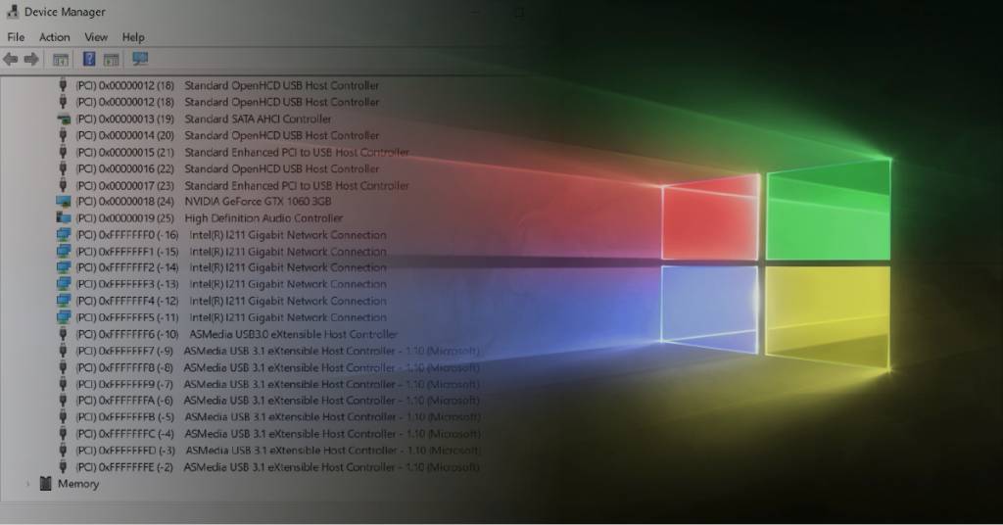1003x525 pixels.
Task: Open the Action menu
Action: [x=55, y=37]
